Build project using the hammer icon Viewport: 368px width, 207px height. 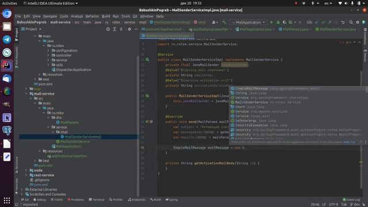[x=224, y=22]
